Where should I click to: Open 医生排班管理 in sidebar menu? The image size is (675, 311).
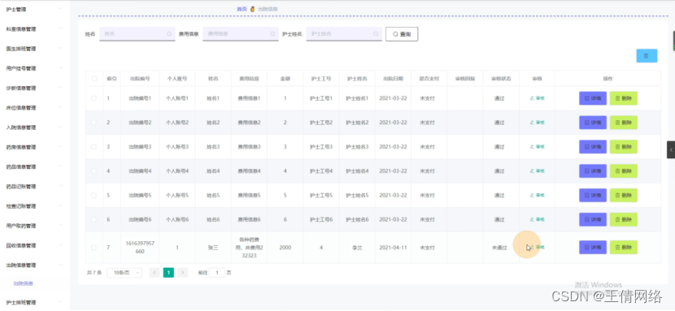pos(34,49)
